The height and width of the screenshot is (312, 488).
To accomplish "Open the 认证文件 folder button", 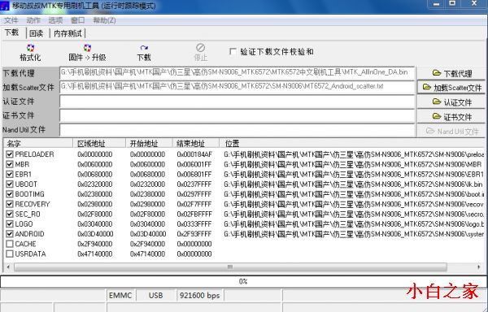I will tap(451, 102).
